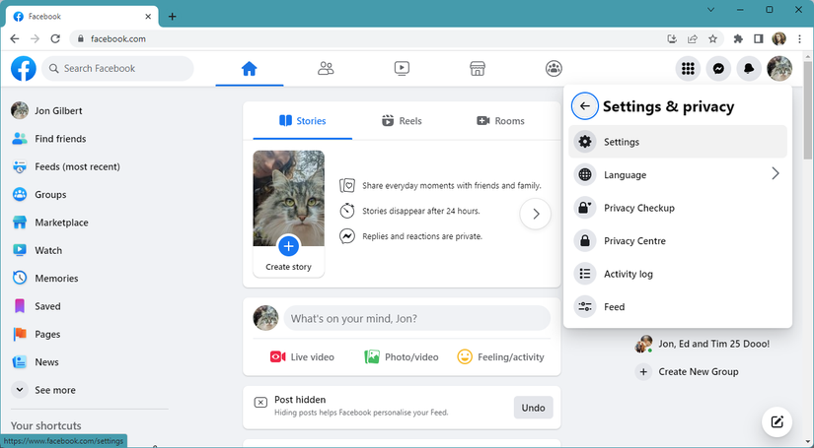Open the Messenger icon
The height and width of the screenshot is (448, 814).
[719, 69]
